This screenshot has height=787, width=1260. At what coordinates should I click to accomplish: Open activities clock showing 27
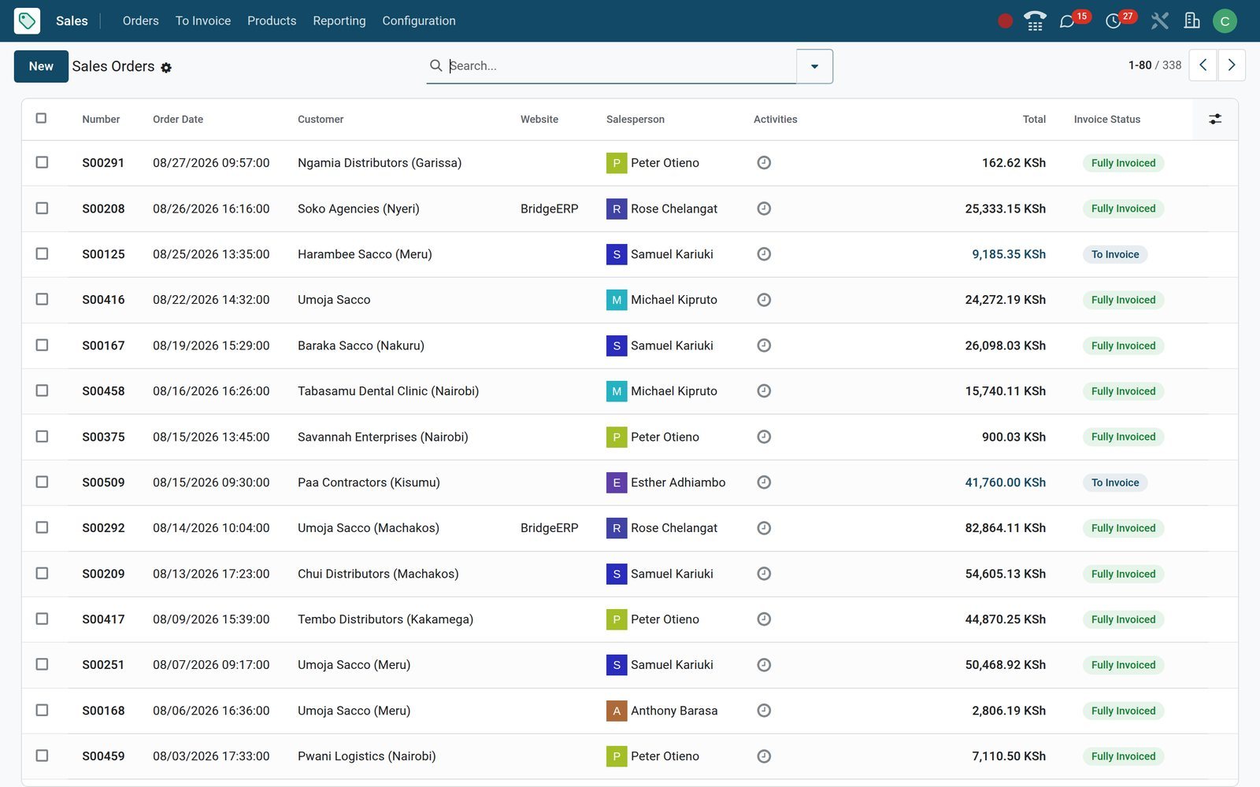1120,20
